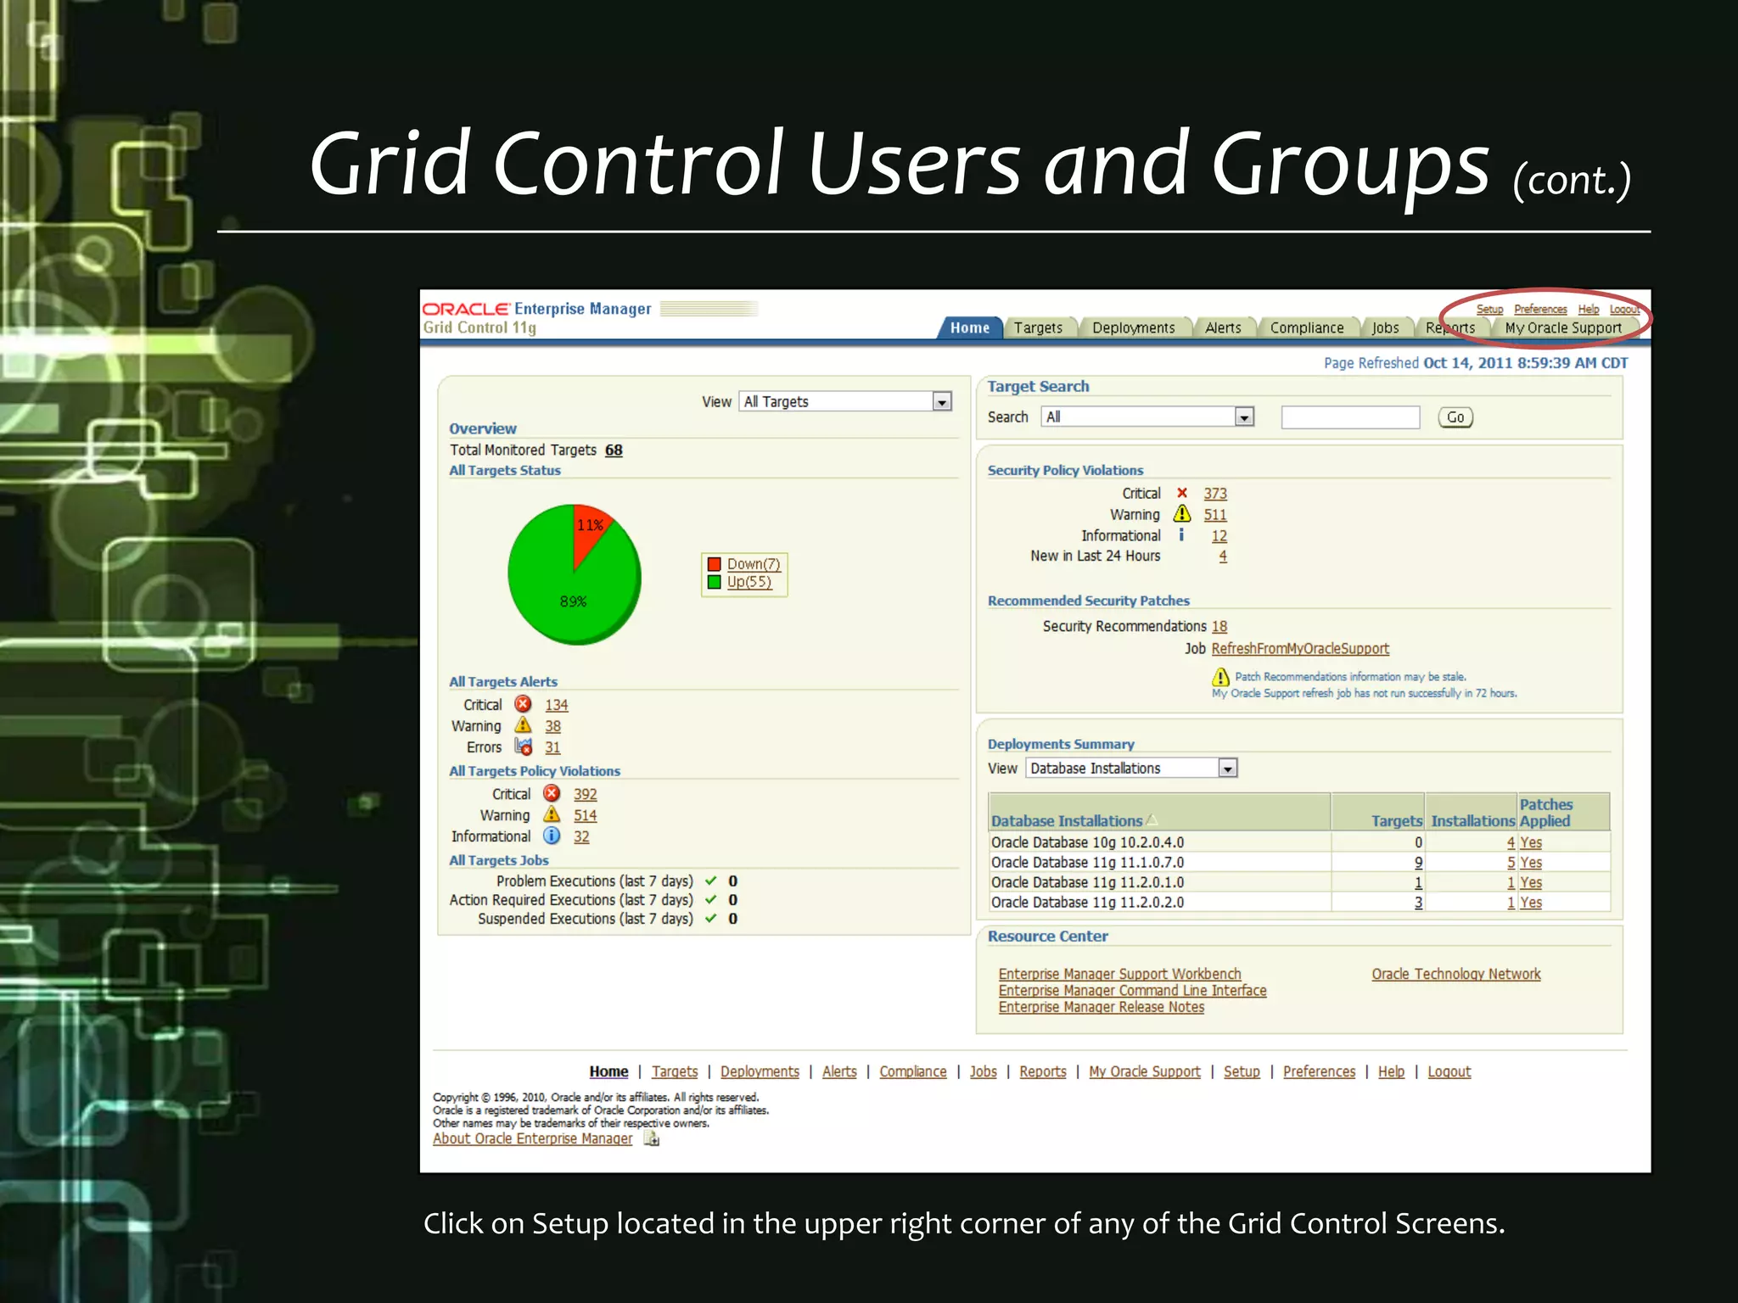Click the checkmark beside Suspended Executions
This screenshot has height=1303, width=1738.
coord(711,918)
